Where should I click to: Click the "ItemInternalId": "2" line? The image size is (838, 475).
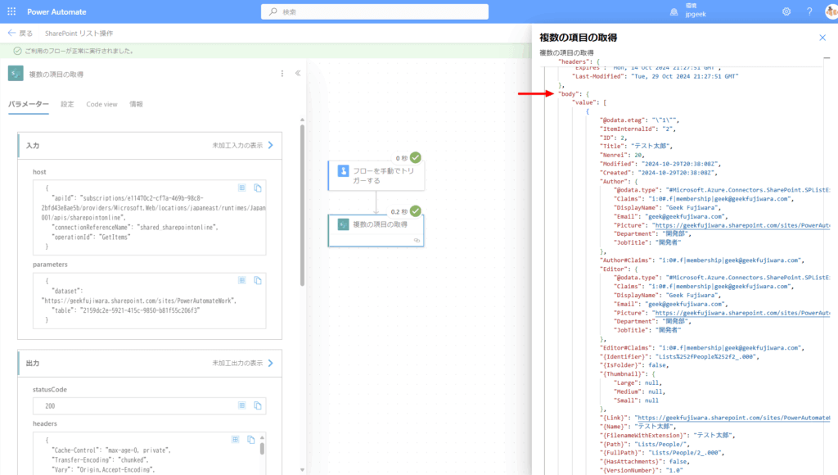click(638, 129)
